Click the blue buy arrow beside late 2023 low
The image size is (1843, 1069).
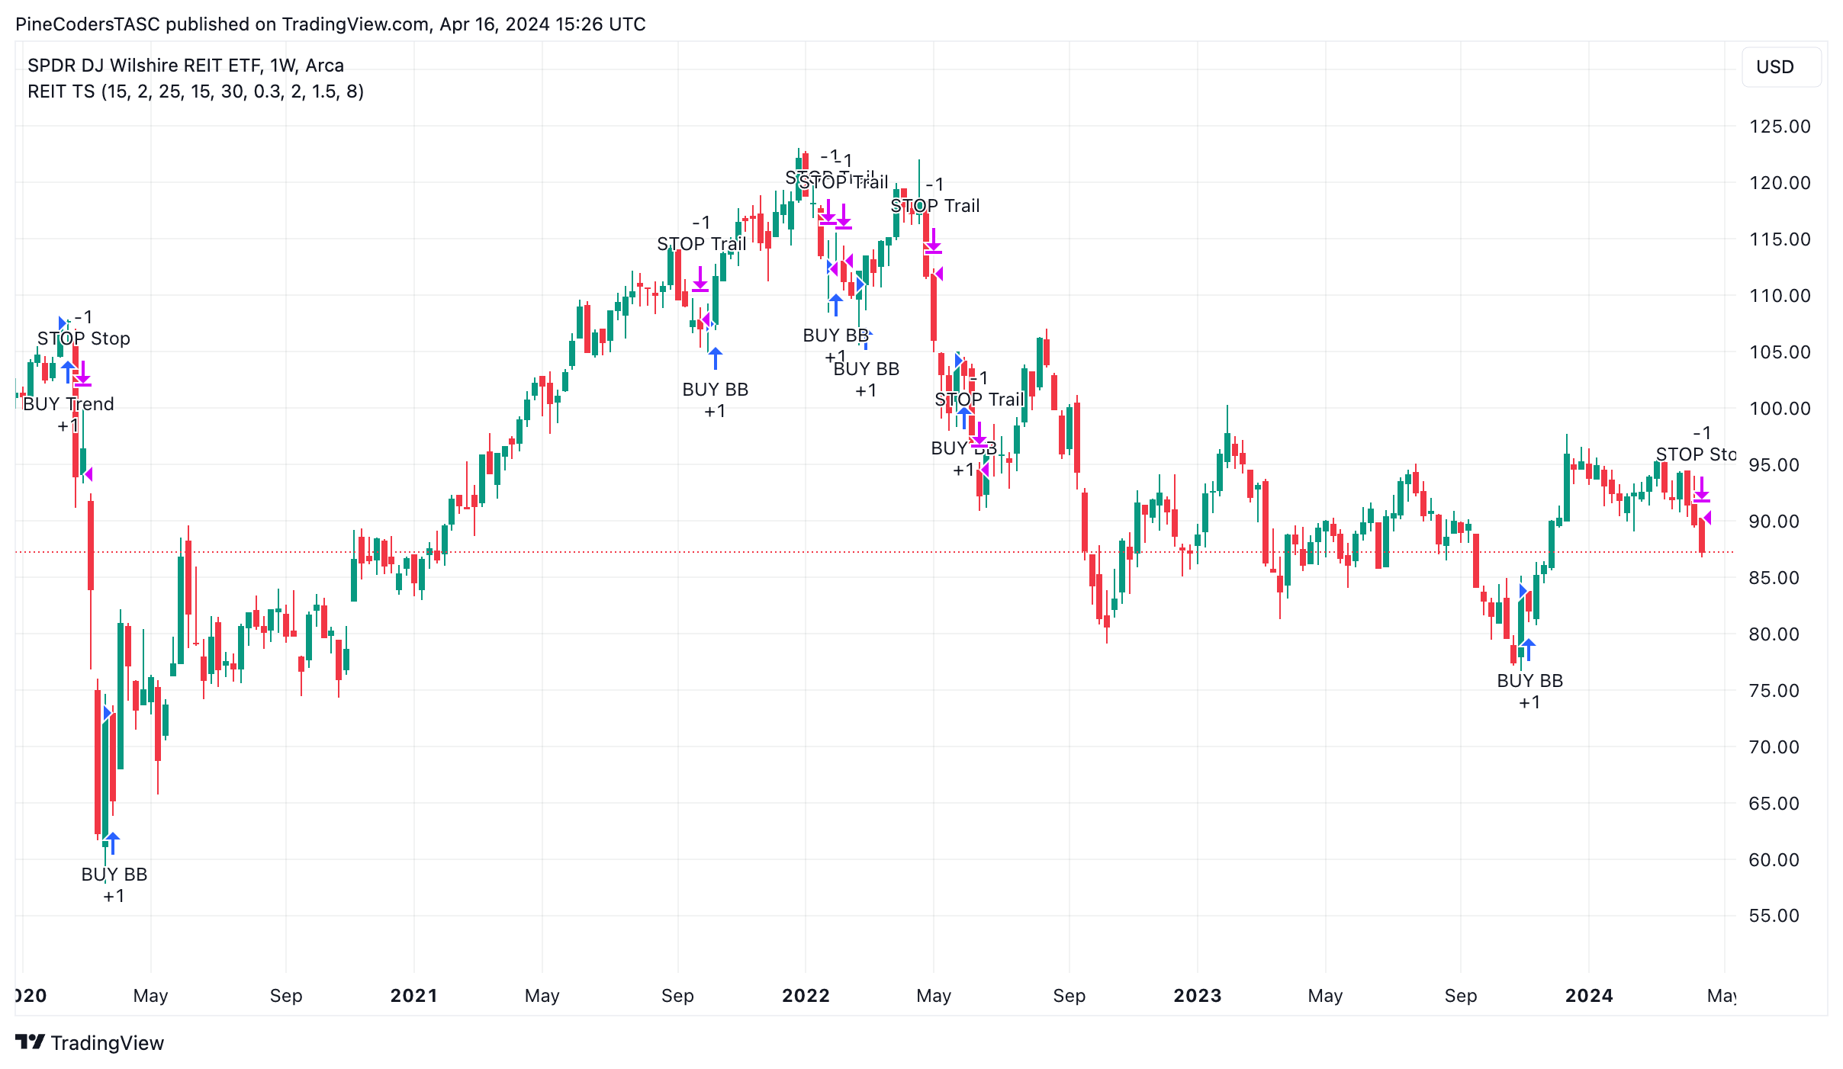1528,649
